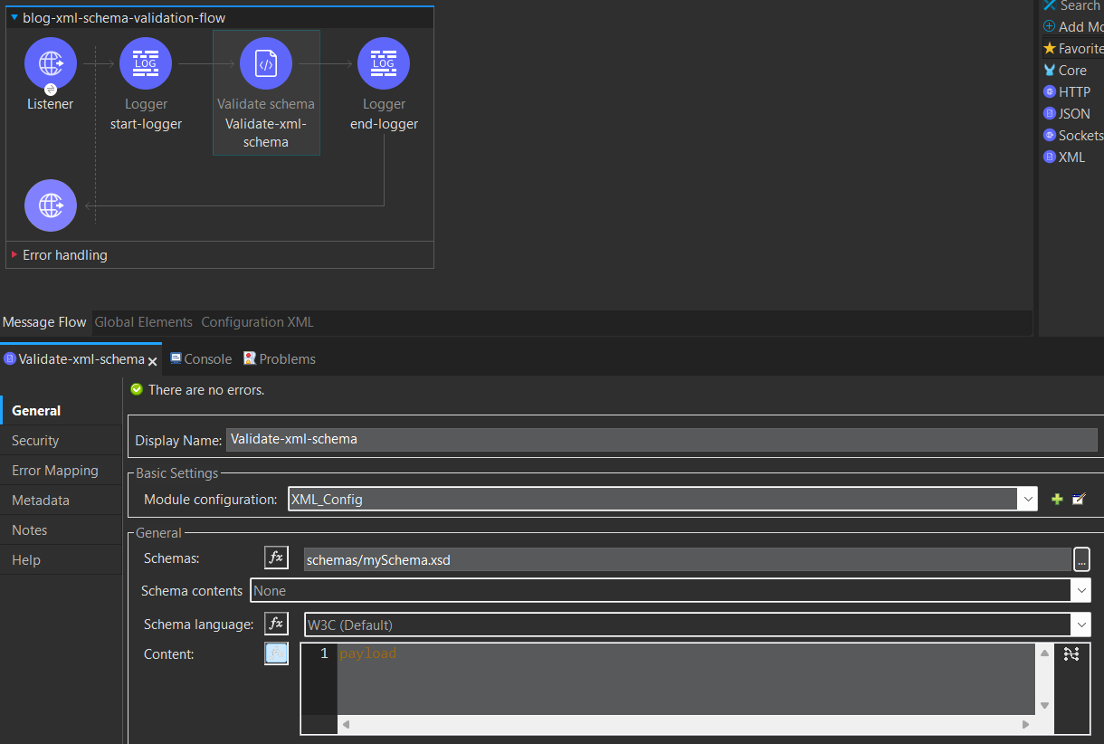
Task: Open the Content expression map icon
Action: pos(1071,654)
